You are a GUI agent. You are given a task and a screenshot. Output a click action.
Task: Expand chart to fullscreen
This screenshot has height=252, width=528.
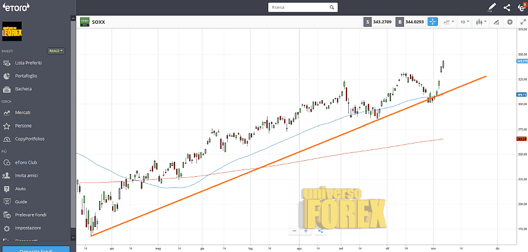click(x=522, y=22)
